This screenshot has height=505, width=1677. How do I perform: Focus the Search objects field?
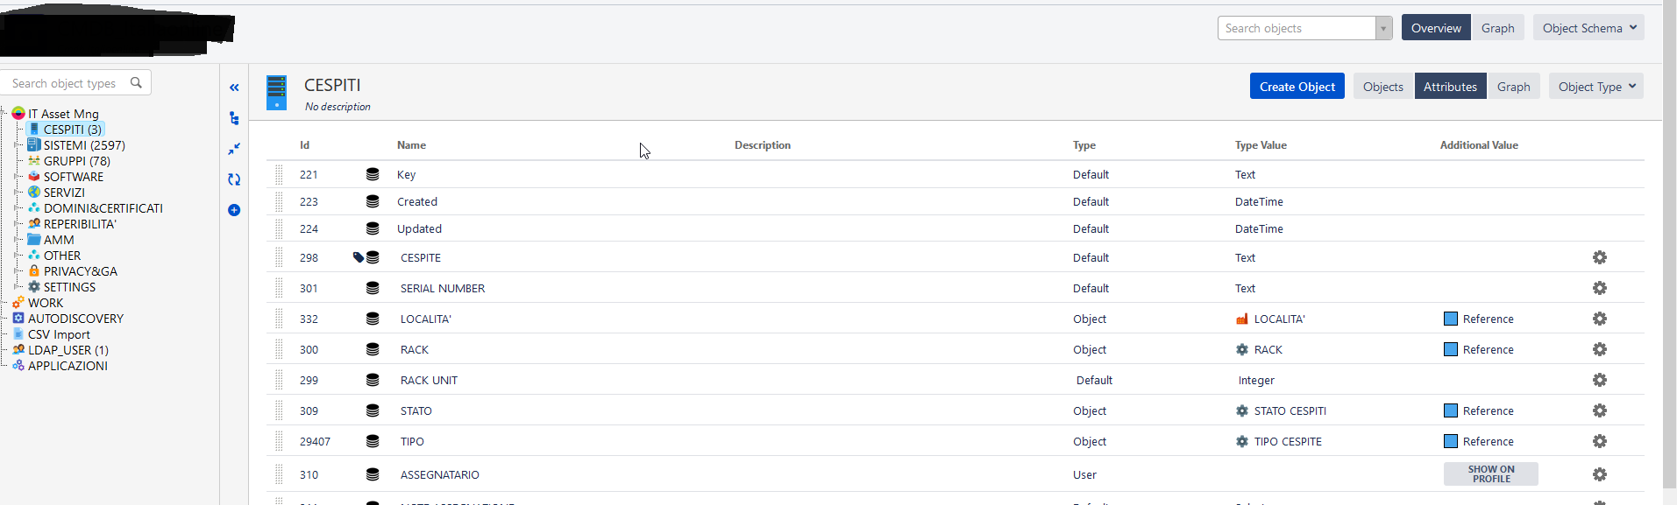point(1297,28)
